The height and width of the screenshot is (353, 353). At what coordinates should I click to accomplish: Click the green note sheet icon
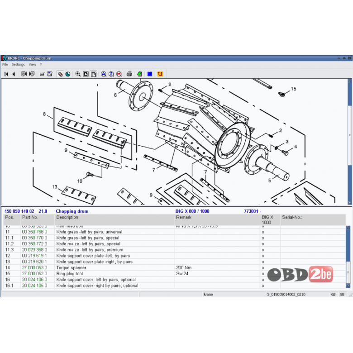[139, 74]
